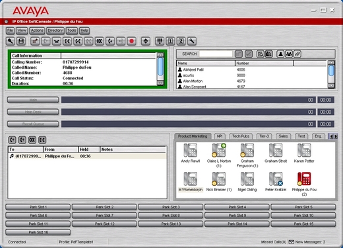Open the File menu

(x=10, y=30)
